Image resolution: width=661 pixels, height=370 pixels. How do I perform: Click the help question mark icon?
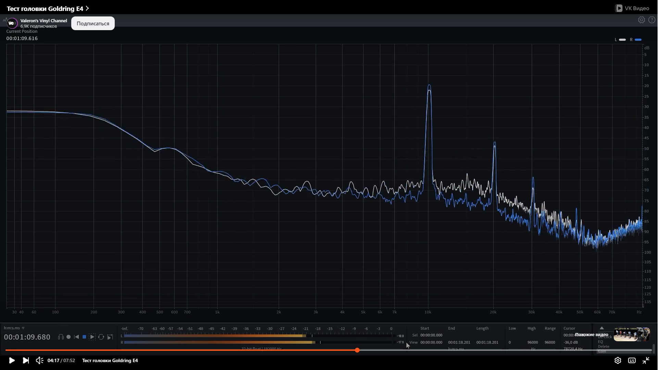[x=652, y=20]
